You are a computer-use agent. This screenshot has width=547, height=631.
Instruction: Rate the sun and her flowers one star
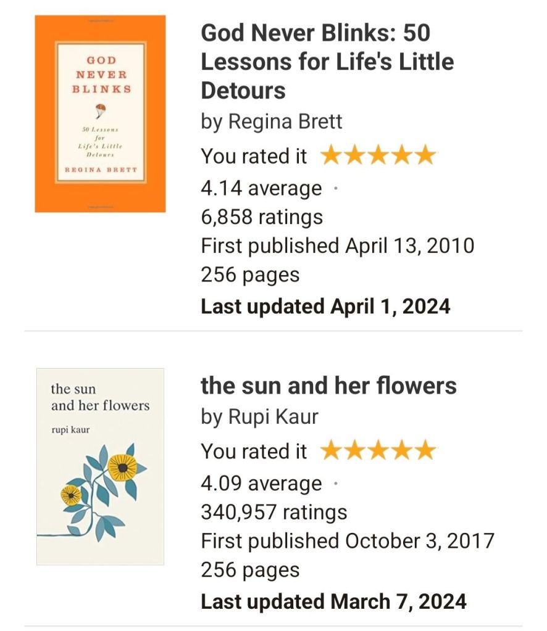pos(331,452)
